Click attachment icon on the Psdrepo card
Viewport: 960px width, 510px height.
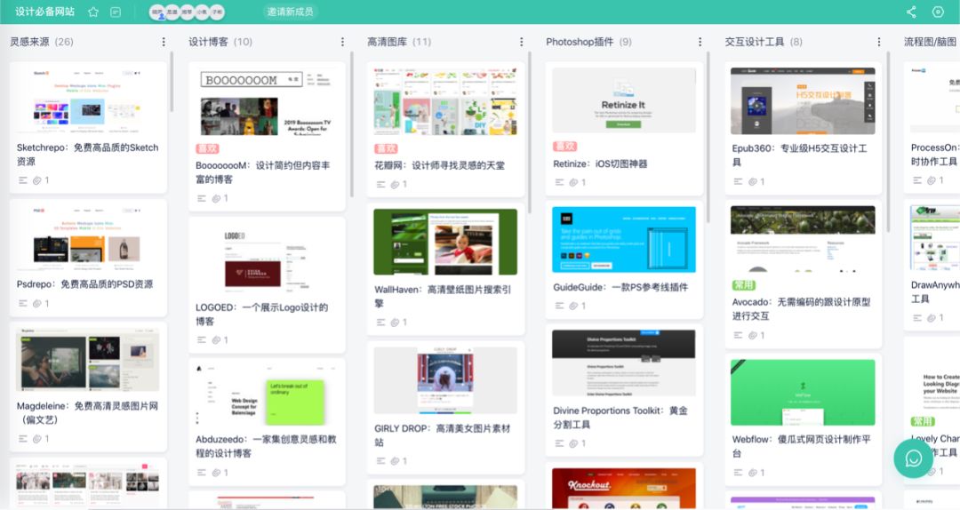(x=37, y=303)
